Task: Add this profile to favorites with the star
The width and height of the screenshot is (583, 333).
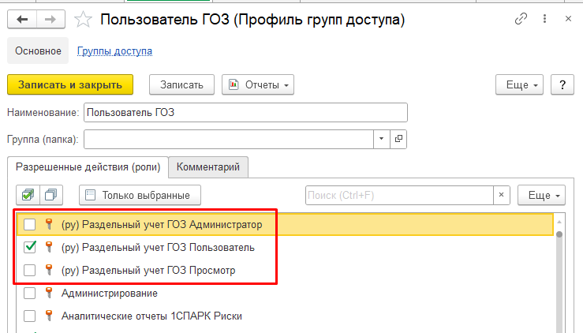Action: (x=82, y=19)
